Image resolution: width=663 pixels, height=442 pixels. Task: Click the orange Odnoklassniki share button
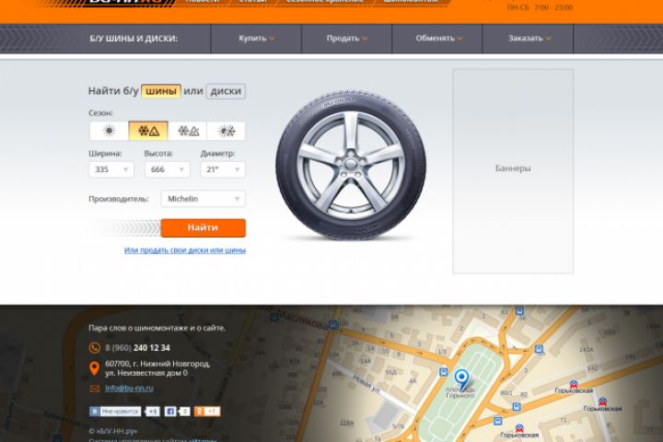pyautogui.click(x=207, y=411)
